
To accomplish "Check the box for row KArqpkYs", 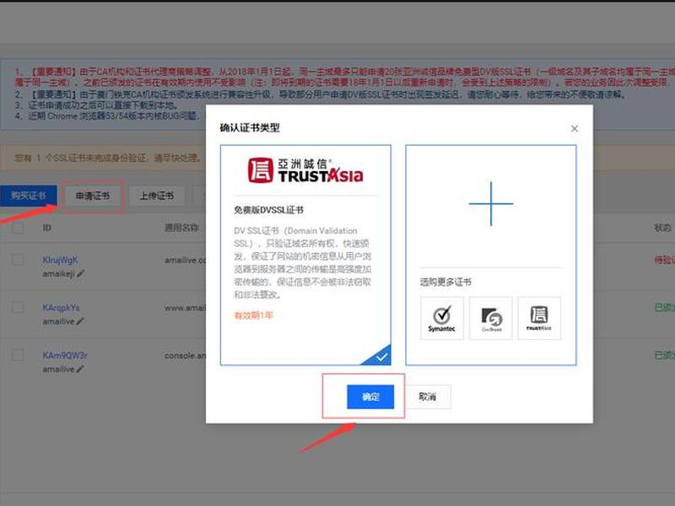I will pyautogui.click(x=18, y=307).
